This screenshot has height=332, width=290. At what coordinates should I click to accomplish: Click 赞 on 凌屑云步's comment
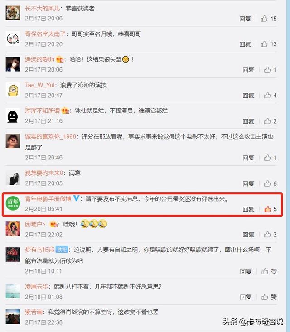[x=269, y=297]
